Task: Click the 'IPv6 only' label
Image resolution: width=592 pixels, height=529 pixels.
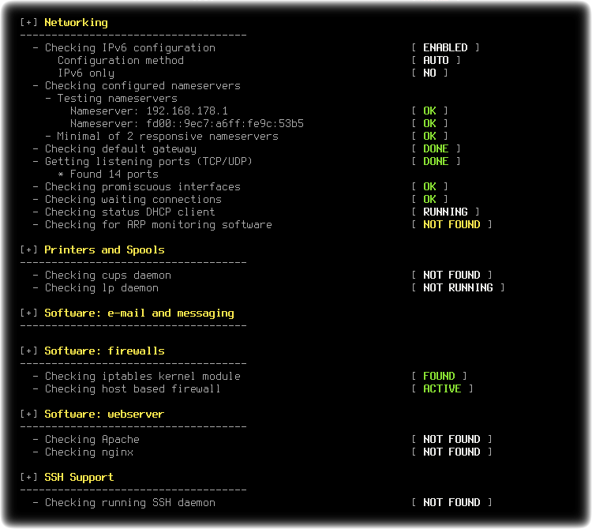Action: 86,73
